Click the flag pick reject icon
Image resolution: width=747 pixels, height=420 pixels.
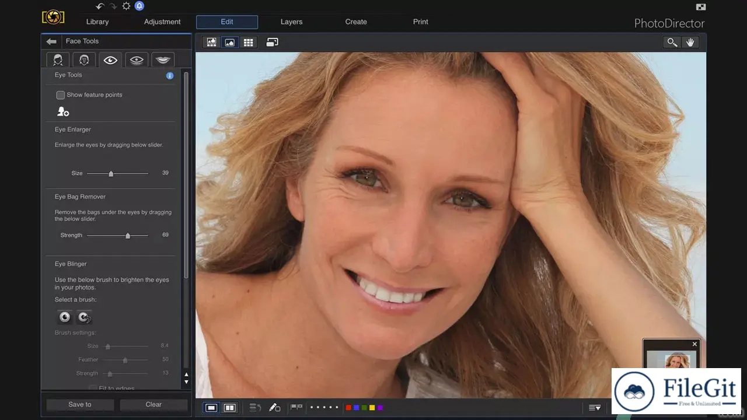[x=296, y=407]
